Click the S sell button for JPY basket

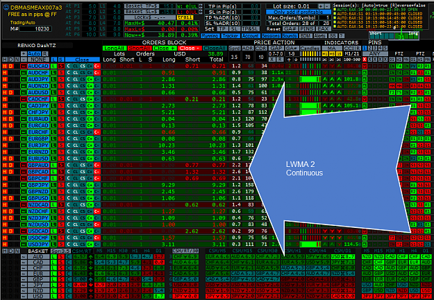61,285
